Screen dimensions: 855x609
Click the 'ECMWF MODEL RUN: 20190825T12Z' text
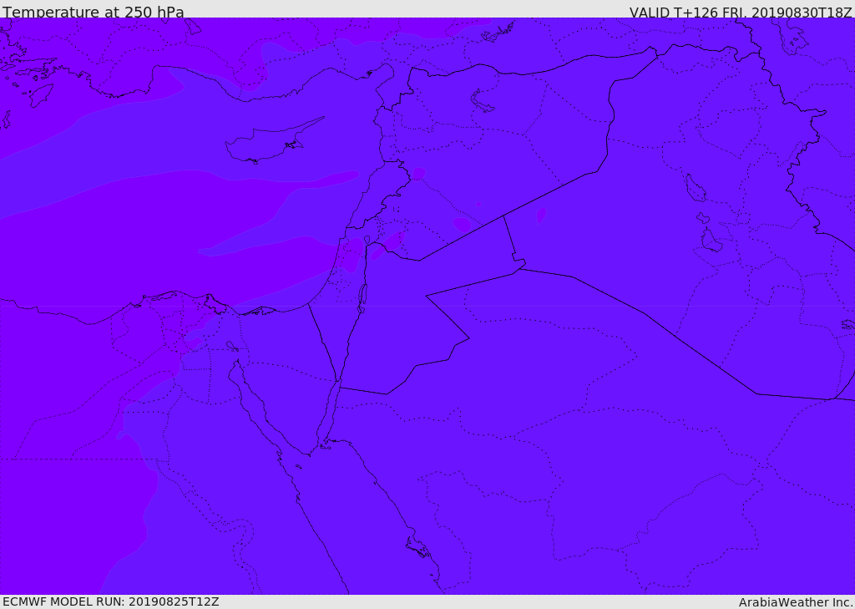pos(111,601)
